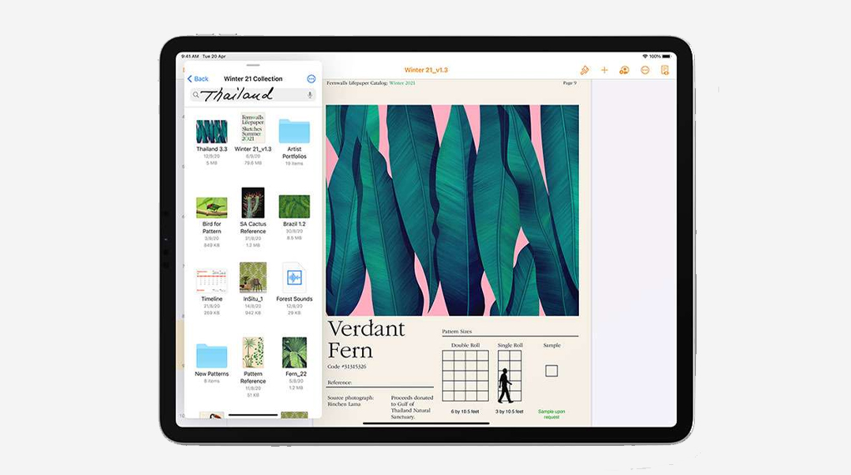
Task: Open the Artist Portfolios folder
Action: 295,131
